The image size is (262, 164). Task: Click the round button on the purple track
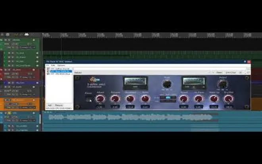[37, 83]
